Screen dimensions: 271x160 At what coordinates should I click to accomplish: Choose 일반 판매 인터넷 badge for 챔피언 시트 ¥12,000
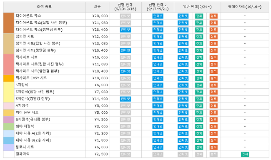pos(183,37)
